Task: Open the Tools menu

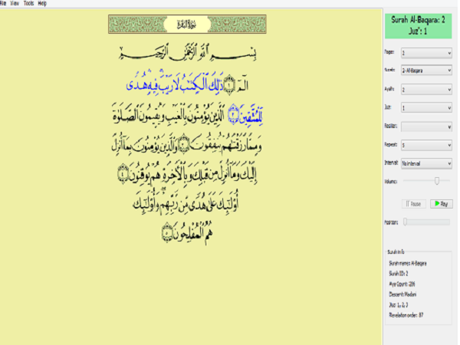Action: [x=28, y=3]
